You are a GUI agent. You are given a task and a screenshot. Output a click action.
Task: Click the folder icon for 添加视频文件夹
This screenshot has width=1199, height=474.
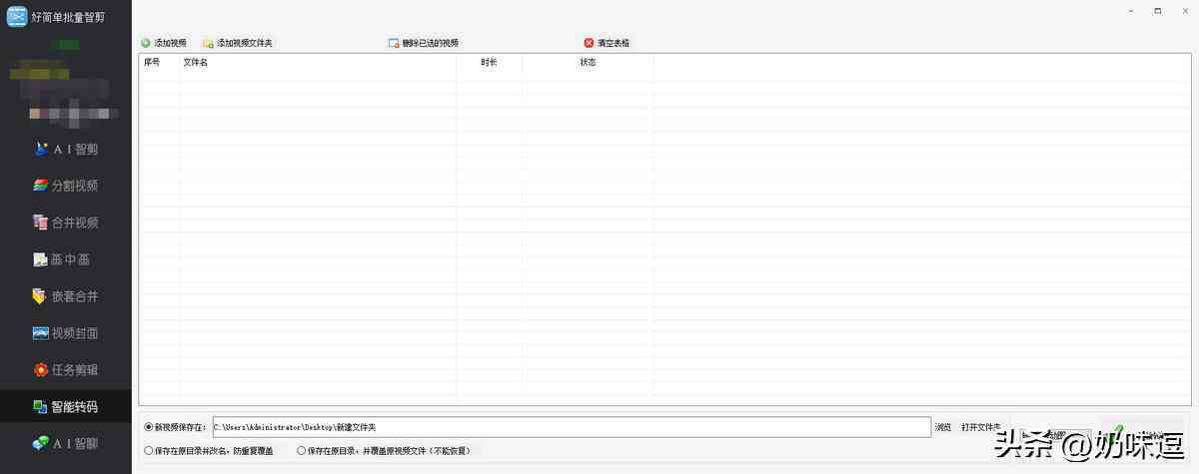tap(208, 43)
